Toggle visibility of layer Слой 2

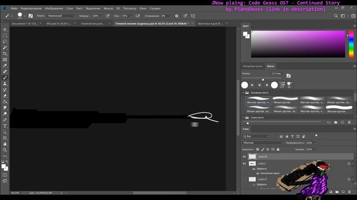coord(244,163)
